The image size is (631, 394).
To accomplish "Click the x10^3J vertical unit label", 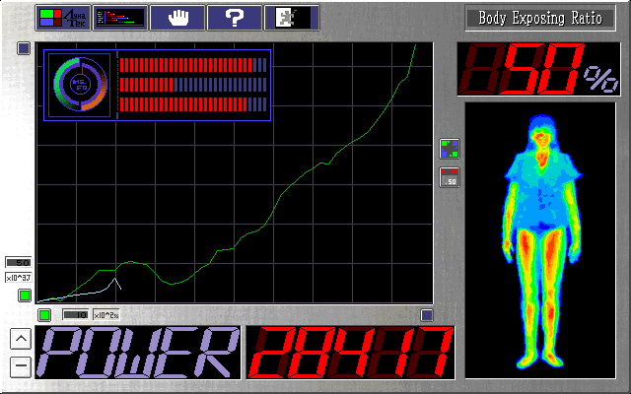I will point(19,279).
